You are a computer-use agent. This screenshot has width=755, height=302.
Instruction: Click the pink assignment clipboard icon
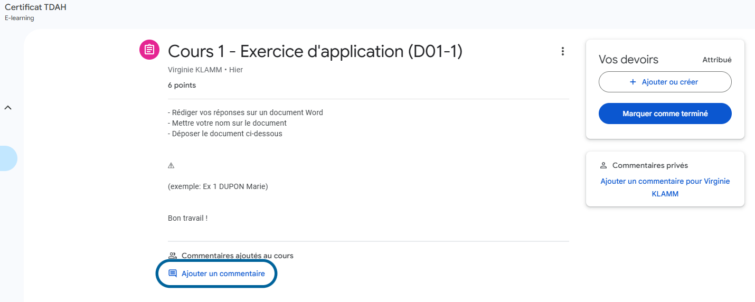tap(149, 50)
